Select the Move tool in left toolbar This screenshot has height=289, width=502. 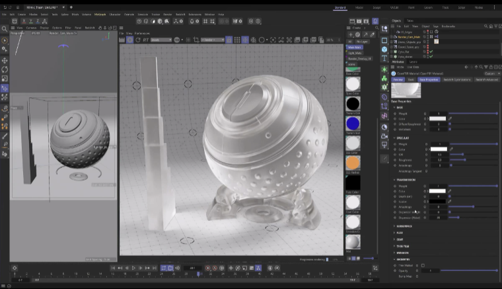point(5,60)
